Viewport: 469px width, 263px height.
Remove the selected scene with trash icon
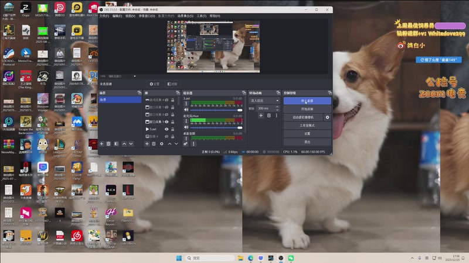click(x=108, y=144)
